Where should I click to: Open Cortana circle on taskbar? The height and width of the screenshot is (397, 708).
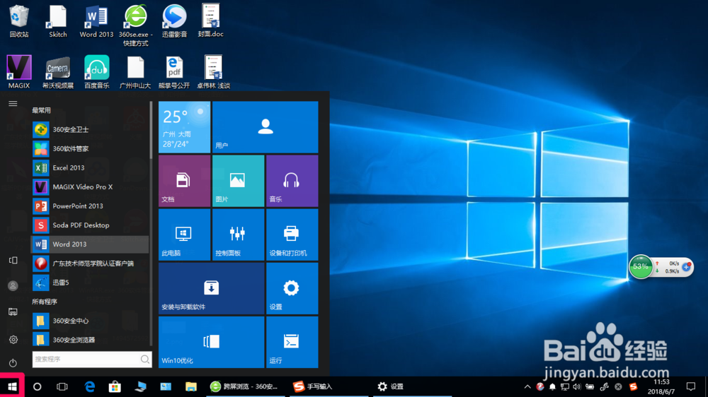37,386
